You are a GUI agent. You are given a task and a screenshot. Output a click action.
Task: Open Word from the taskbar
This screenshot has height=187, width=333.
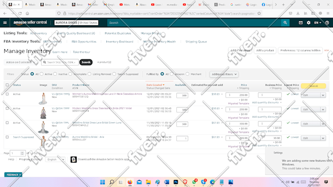coord(166,182)
